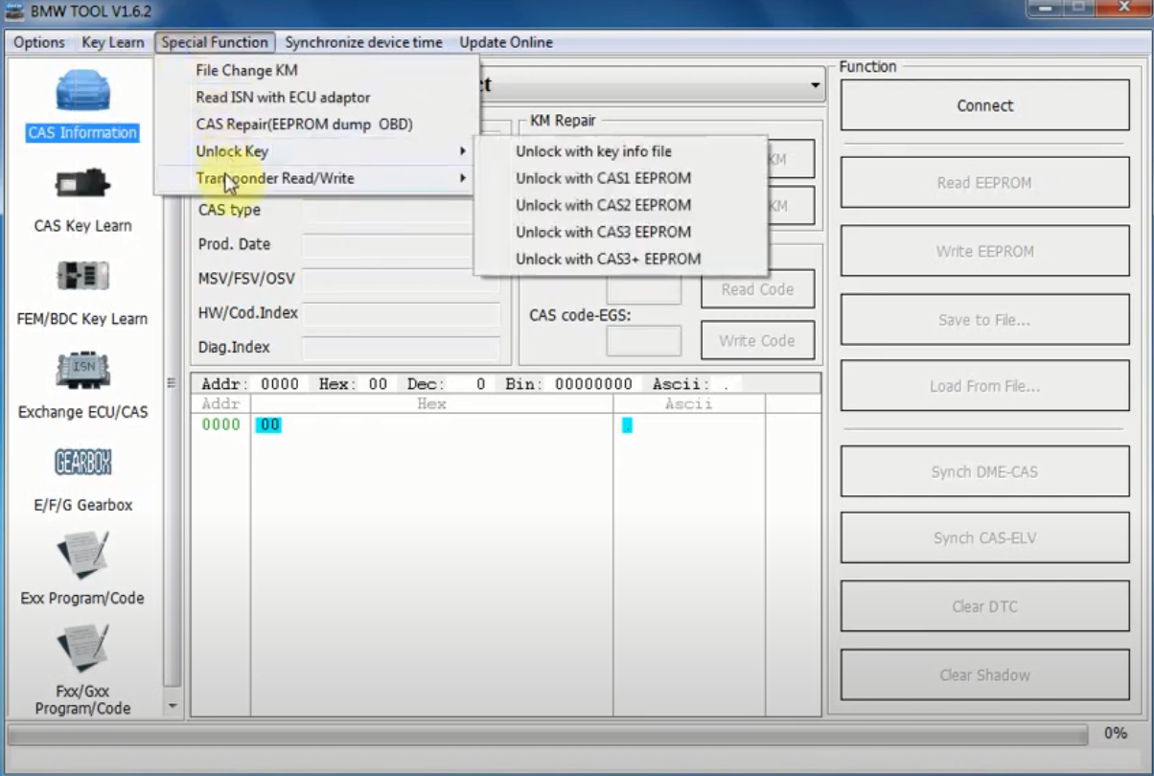1154x776 pixels.
Task: Click the sidebar splitter handle
Action: pos(172,383)
